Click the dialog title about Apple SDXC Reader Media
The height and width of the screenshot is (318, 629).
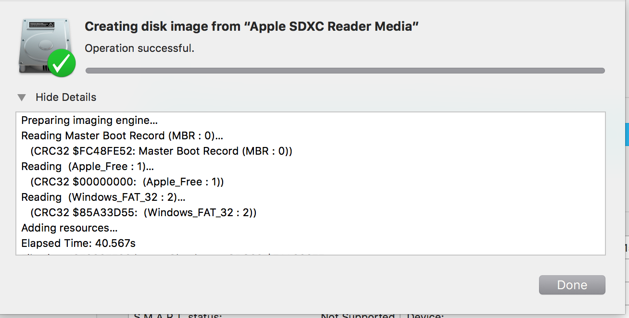(x=252, y=26)
